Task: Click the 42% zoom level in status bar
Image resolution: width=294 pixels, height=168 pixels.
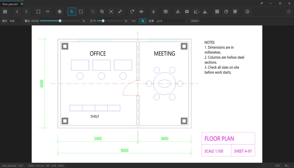Action: [x=278, y=166]
